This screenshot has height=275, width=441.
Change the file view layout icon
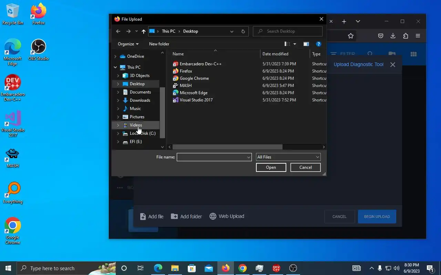pos(287,44)
